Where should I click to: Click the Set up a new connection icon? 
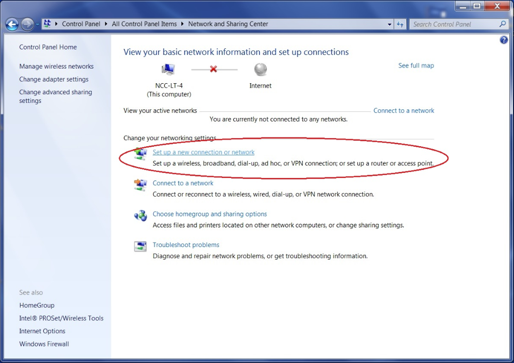[x=140, y=153]
